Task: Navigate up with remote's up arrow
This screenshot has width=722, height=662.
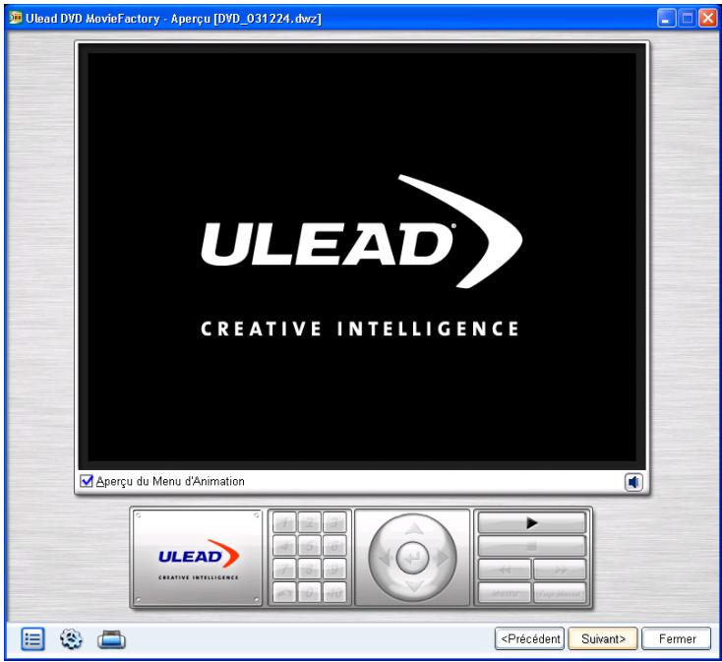Action: coord(414,528)
